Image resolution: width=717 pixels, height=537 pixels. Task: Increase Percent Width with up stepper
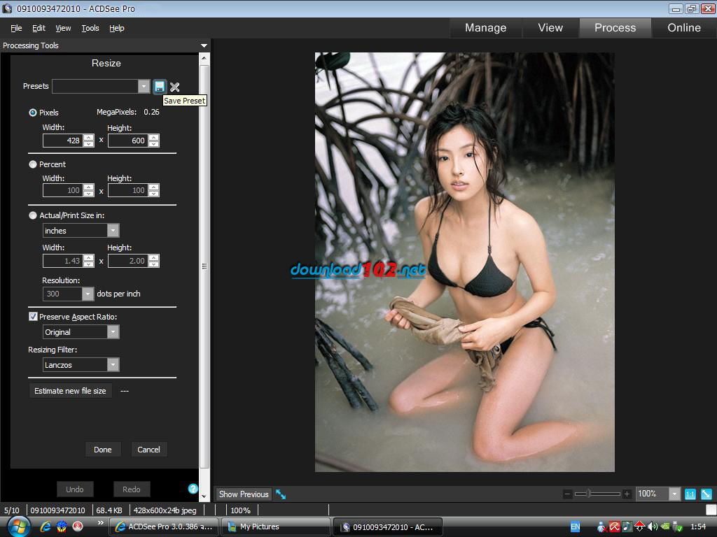89,187
